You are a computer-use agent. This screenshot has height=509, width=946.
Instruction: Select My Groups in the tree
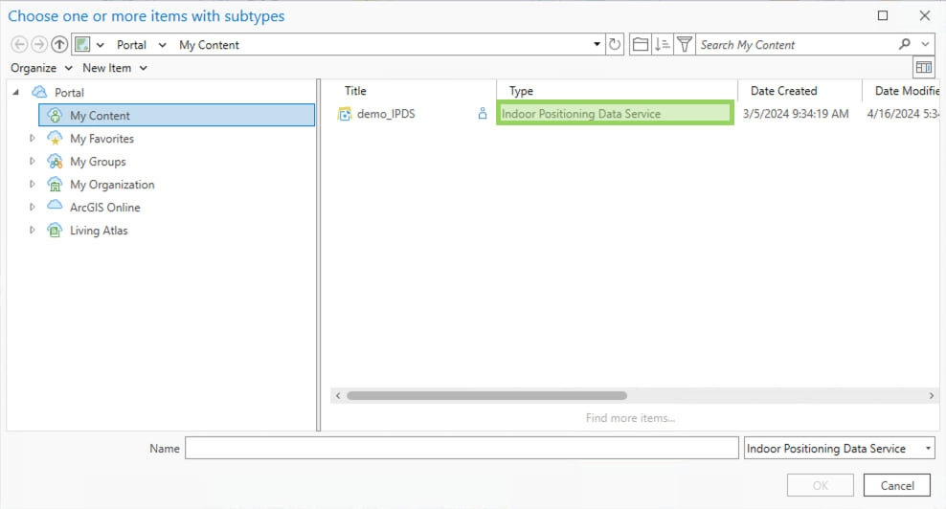point(98,162)
